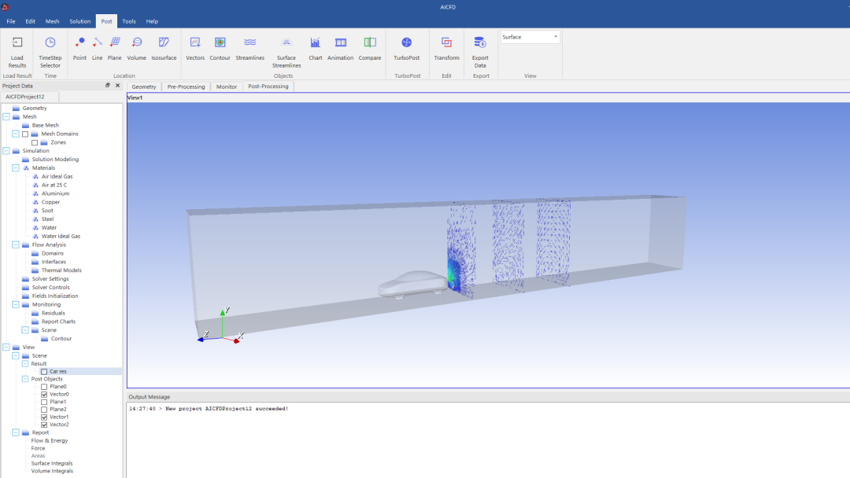850x478 pixels.
Task: Open the Surface view dropdown
Action: 530,37
